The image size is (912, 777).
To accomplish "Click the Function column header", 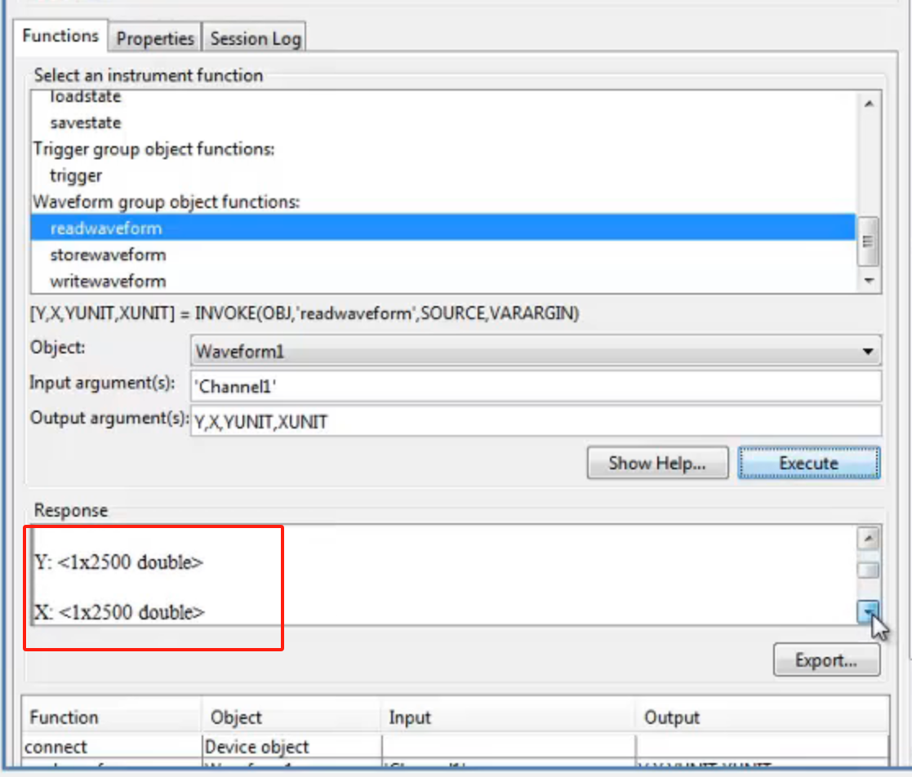I will 64,717.
